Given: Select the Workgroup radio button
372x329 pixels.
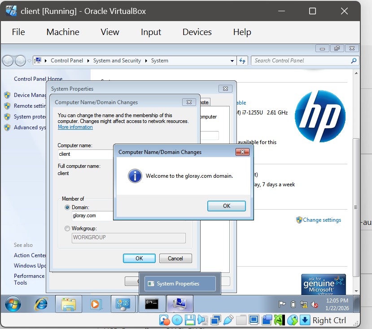Looking at the screenshot, I should click(x=67, y=228).
